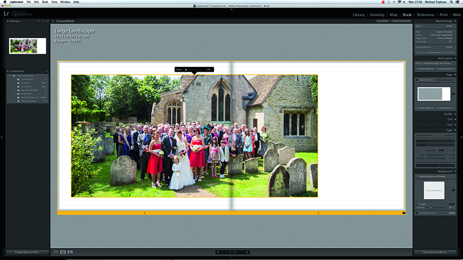Viewport: 463px width, 260px height.
Task: Click Add Blank button
Action: [445, 108]
